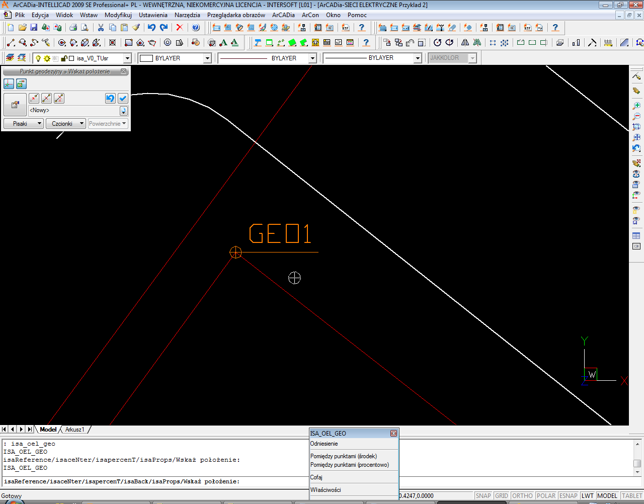The width and height of the screenshot is (644, 504).
Task: Open the lineweight BYLAYER dropdown
Action: coord(418,58)
